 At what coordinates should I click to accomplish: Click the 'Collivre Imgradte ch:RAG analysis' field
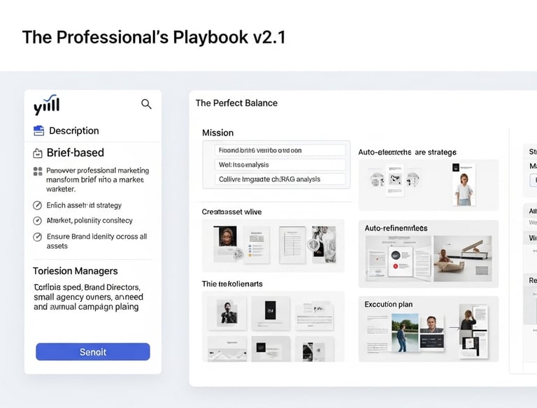(280, 179)
